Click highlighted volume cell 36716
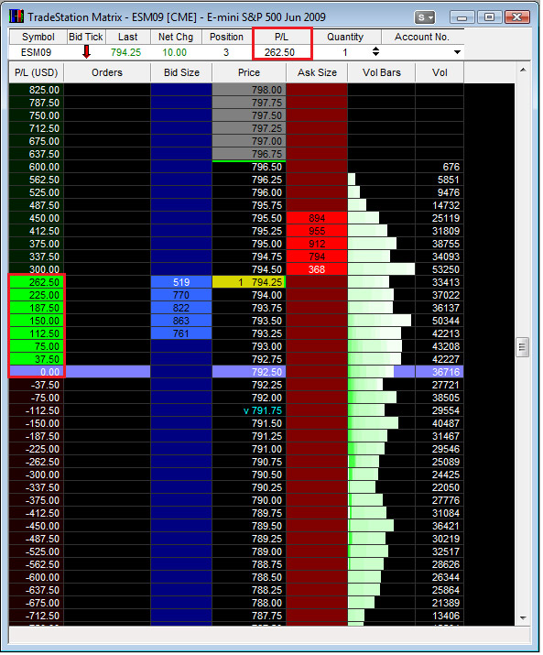 tap(440, 372)
